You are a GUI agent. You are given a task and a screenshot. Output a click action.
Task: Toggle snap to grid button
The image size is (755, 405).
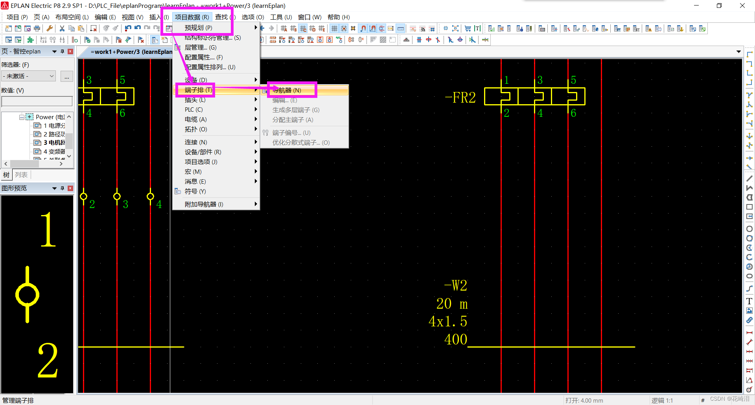click(344, 28)
